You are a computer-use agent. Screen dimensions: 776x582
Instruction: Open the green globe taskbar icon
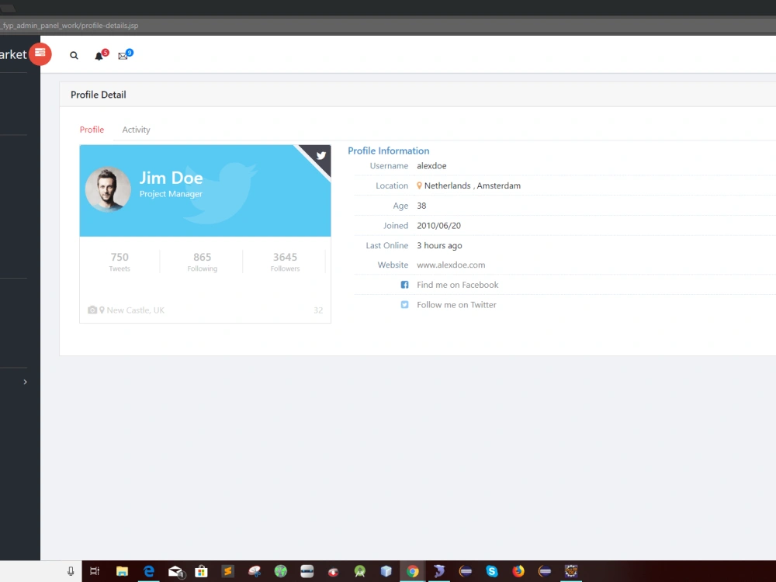[x=281, y=571]
